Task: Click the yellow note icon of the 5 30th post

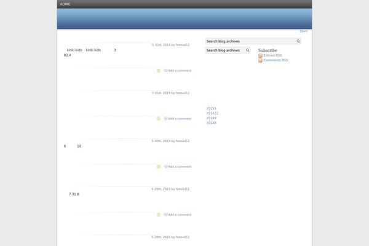Action: click(159, 167)
